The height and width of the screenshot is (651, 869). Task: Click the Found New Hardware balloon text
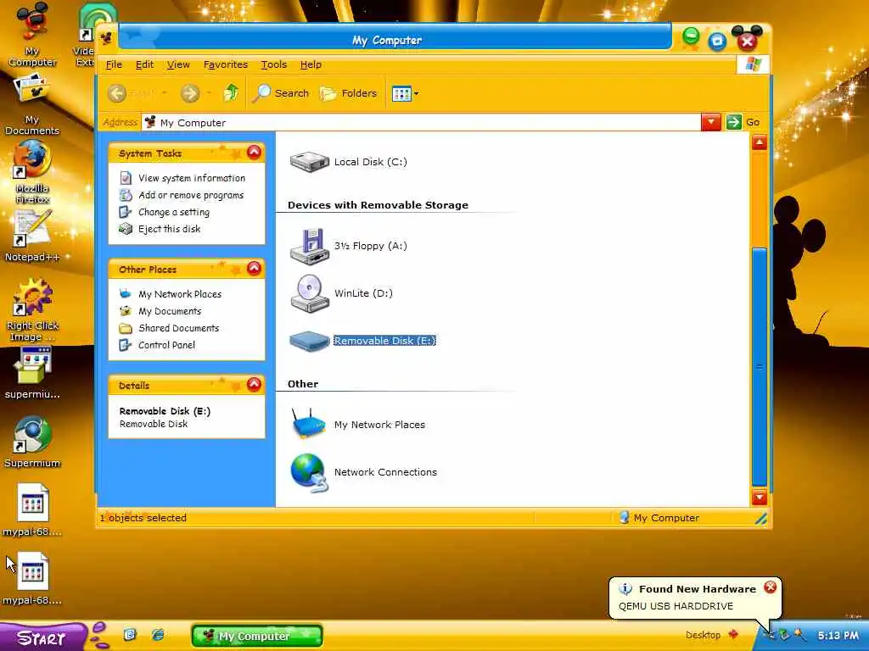(x=676, y=606)
